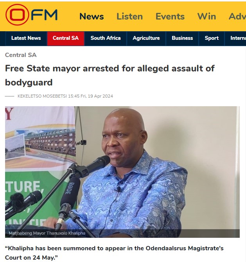Click the Free State mayor article headline
Screen dimensions: 246x262
(110, 75)
